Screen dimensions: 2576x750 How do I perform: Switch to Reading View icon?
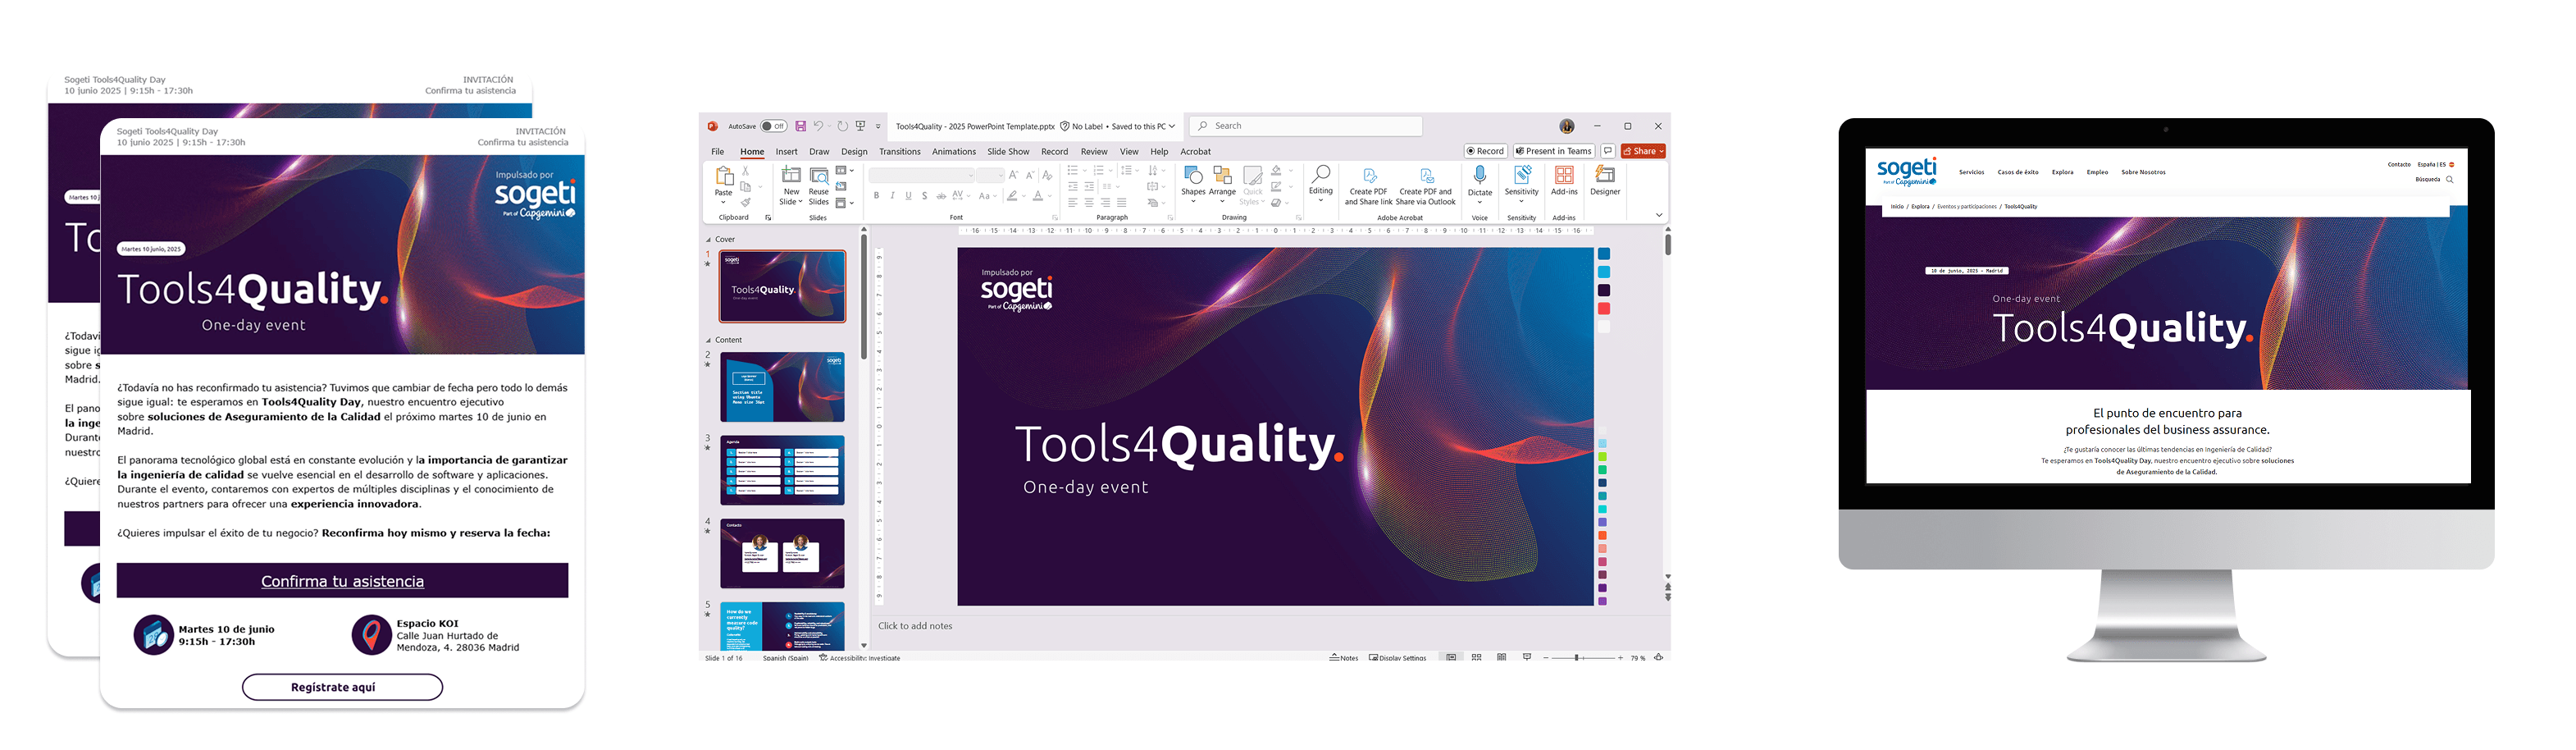tap(1501, 657)
